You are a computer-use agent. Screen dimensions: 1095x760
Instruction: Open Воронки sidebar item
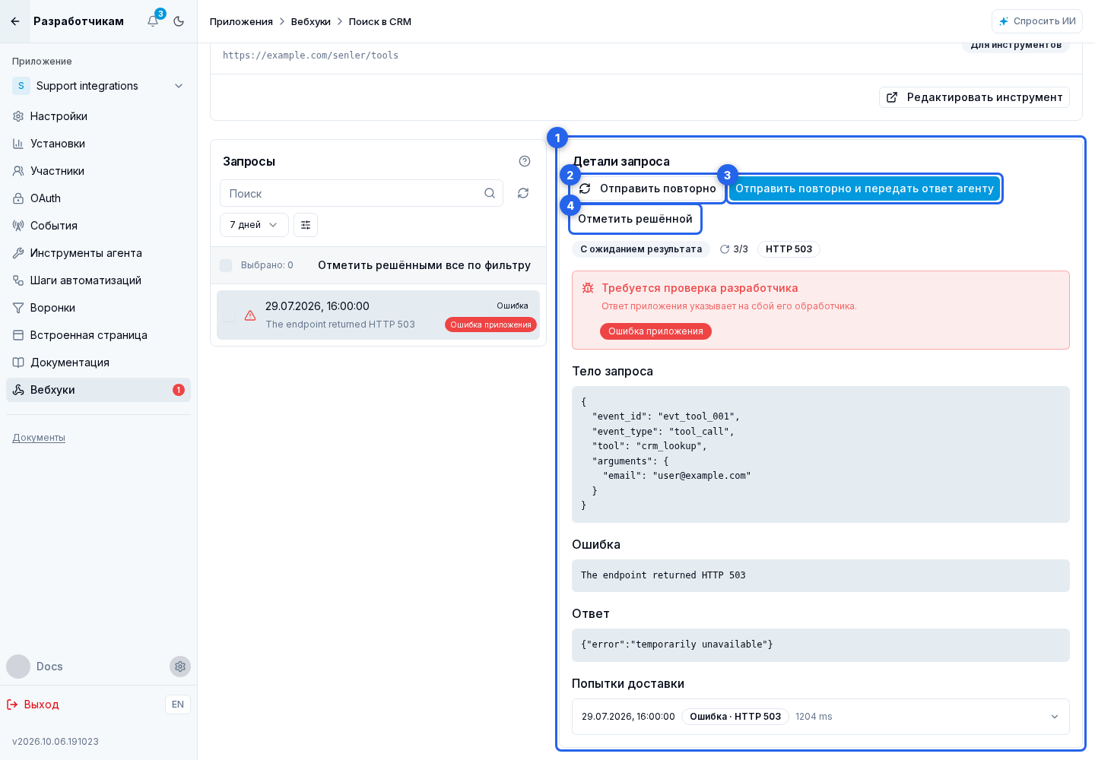point(98,308)
